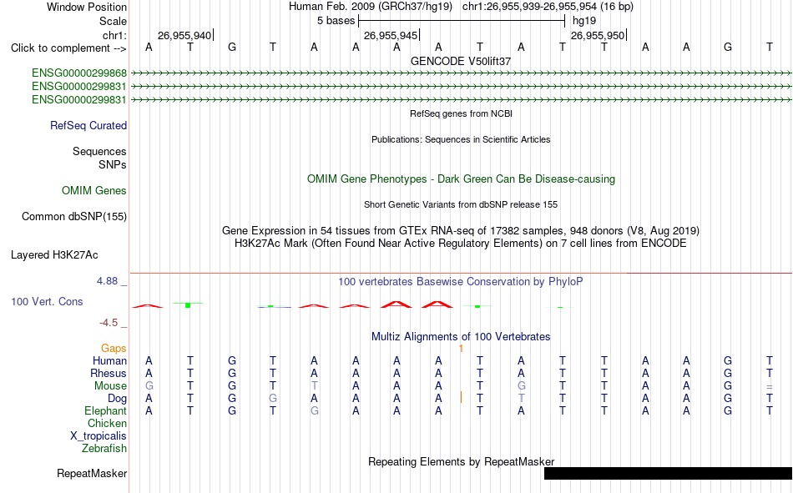Select the Rhesus species label
The image size is (793, 493).
(109, 373)
